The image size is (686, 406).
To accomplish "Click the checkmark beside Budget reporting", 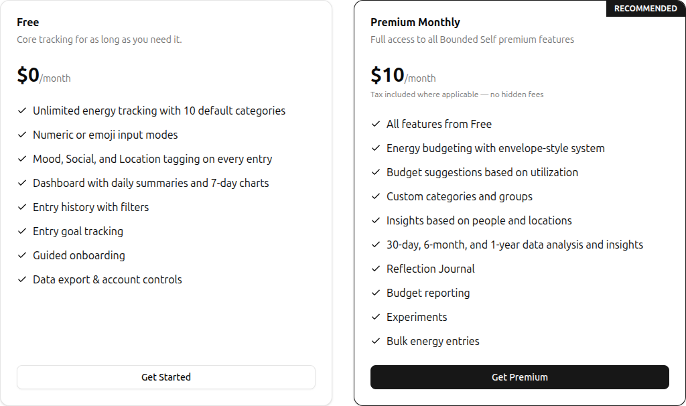I will (x=375, y=293).
